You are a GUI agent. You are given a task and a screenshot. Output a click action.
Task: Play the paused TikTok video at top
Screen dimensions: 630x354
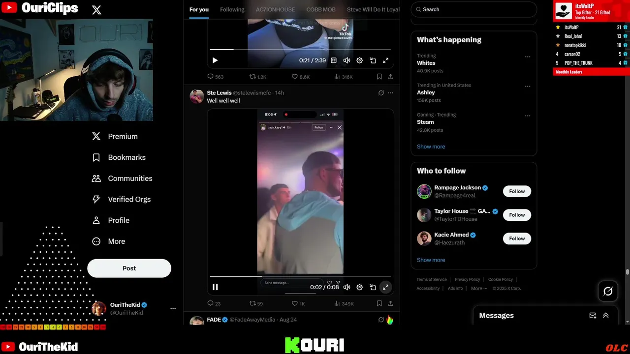tap(215, 60)
